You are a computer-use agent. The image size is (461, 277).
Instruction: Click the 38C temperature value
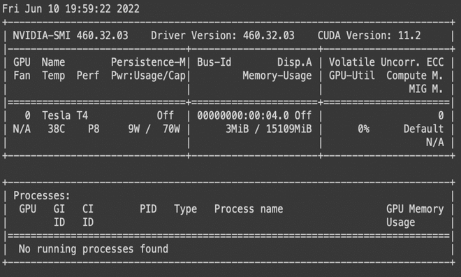57,129
